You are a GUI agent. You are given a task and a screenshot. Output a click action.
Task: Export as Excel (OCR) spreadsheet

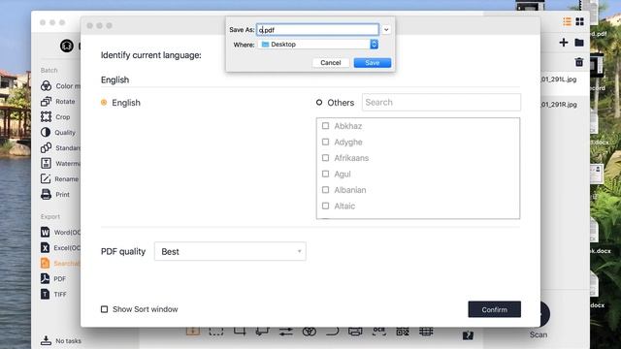[x=60, y=248]
